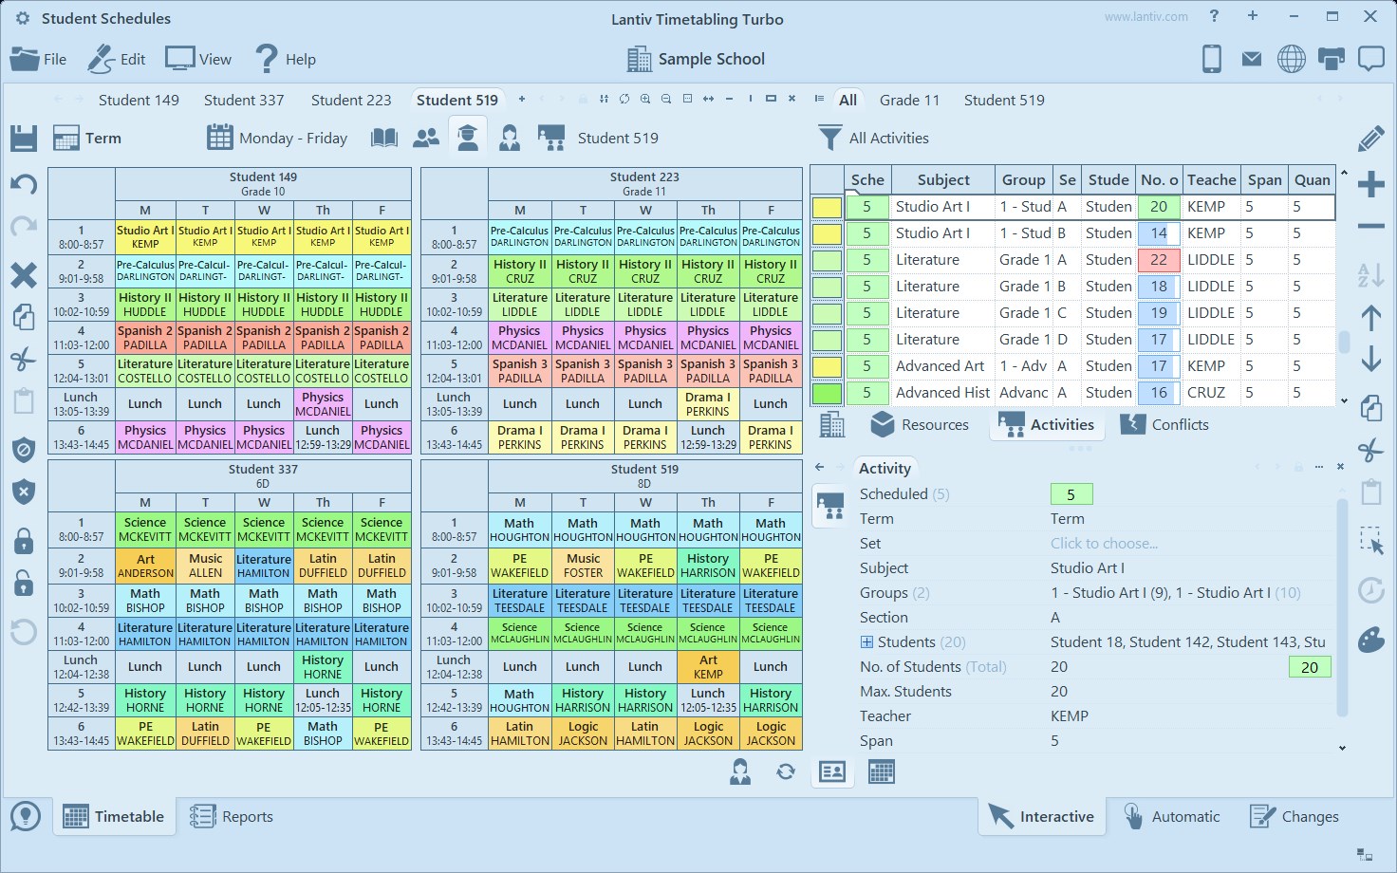Screen dimensions: 1397x873
Task: Open the Monday - Friday days selector
Action: click(277, 139)
